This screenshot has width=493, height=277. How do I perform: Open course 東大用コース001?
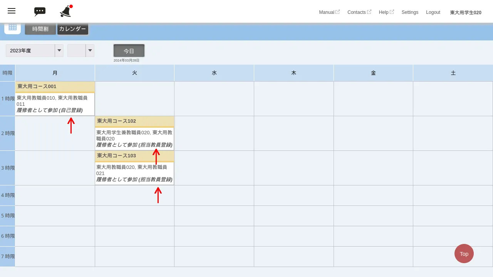tap(37, 87)
